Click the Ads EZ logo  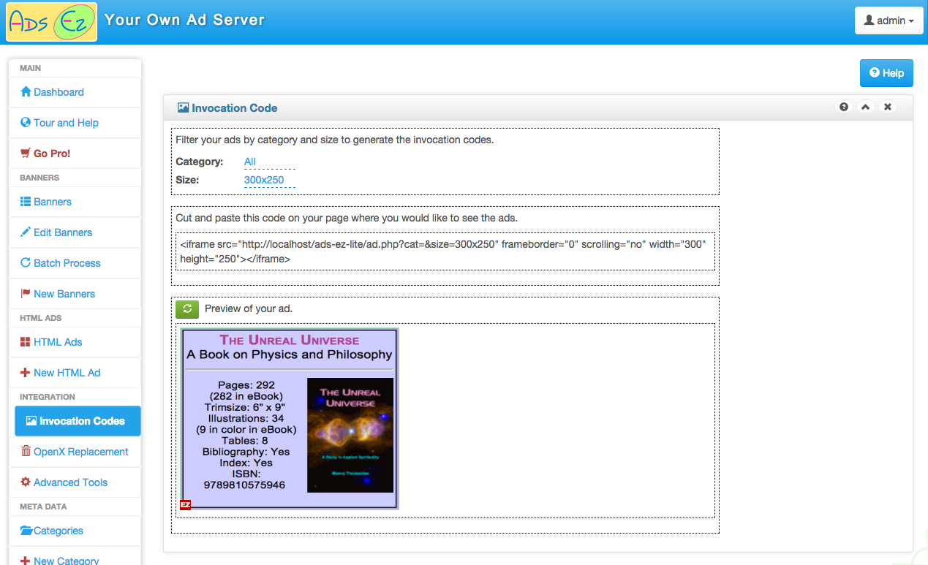click(x=52, y=22)
